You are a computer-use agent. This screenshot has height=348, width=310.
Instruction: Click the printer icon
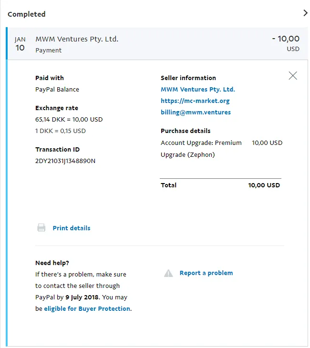click(x=41, y=228)
